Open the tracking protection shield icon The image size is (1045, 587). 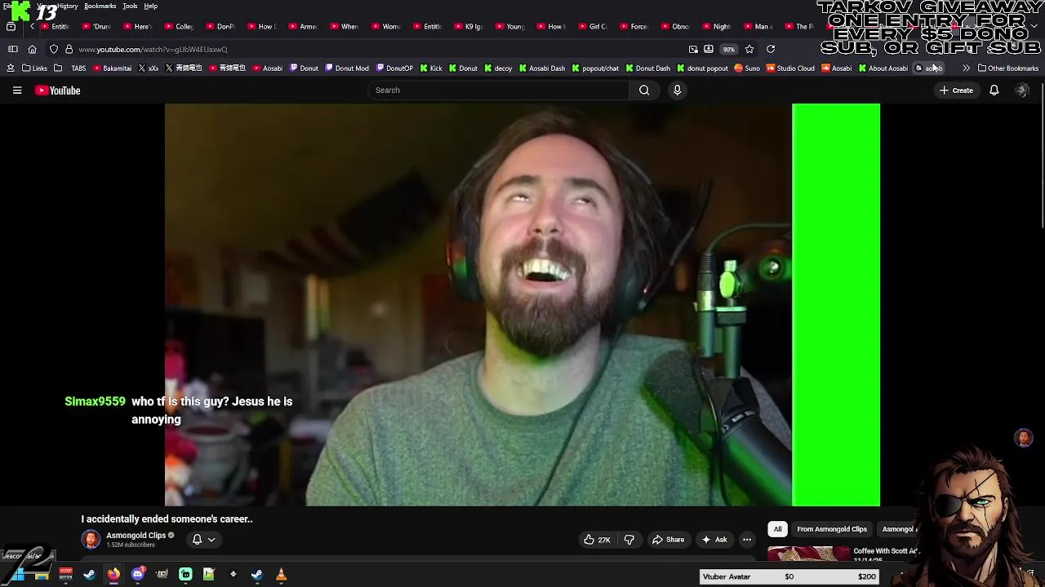point(54,49)
